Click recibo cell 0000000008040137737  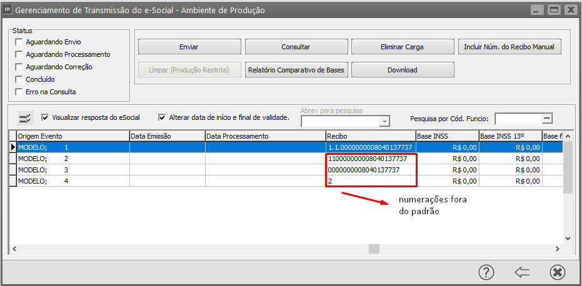point(371,170)
